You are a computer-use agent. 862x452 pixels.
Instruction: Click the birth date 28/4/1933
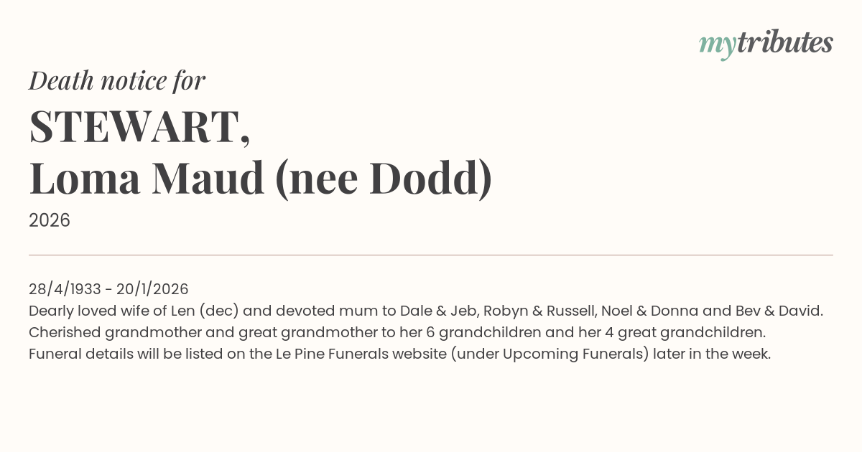click(65, 289)
